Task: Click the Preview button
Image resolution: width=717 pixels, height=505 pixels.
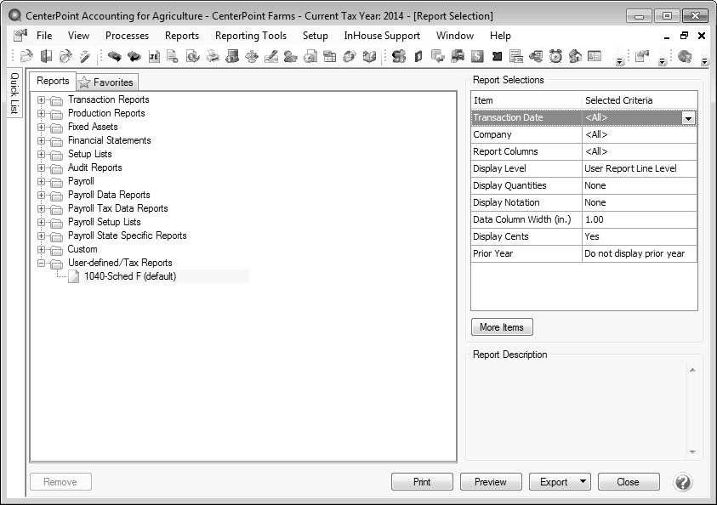Action: tap(491, 482)
